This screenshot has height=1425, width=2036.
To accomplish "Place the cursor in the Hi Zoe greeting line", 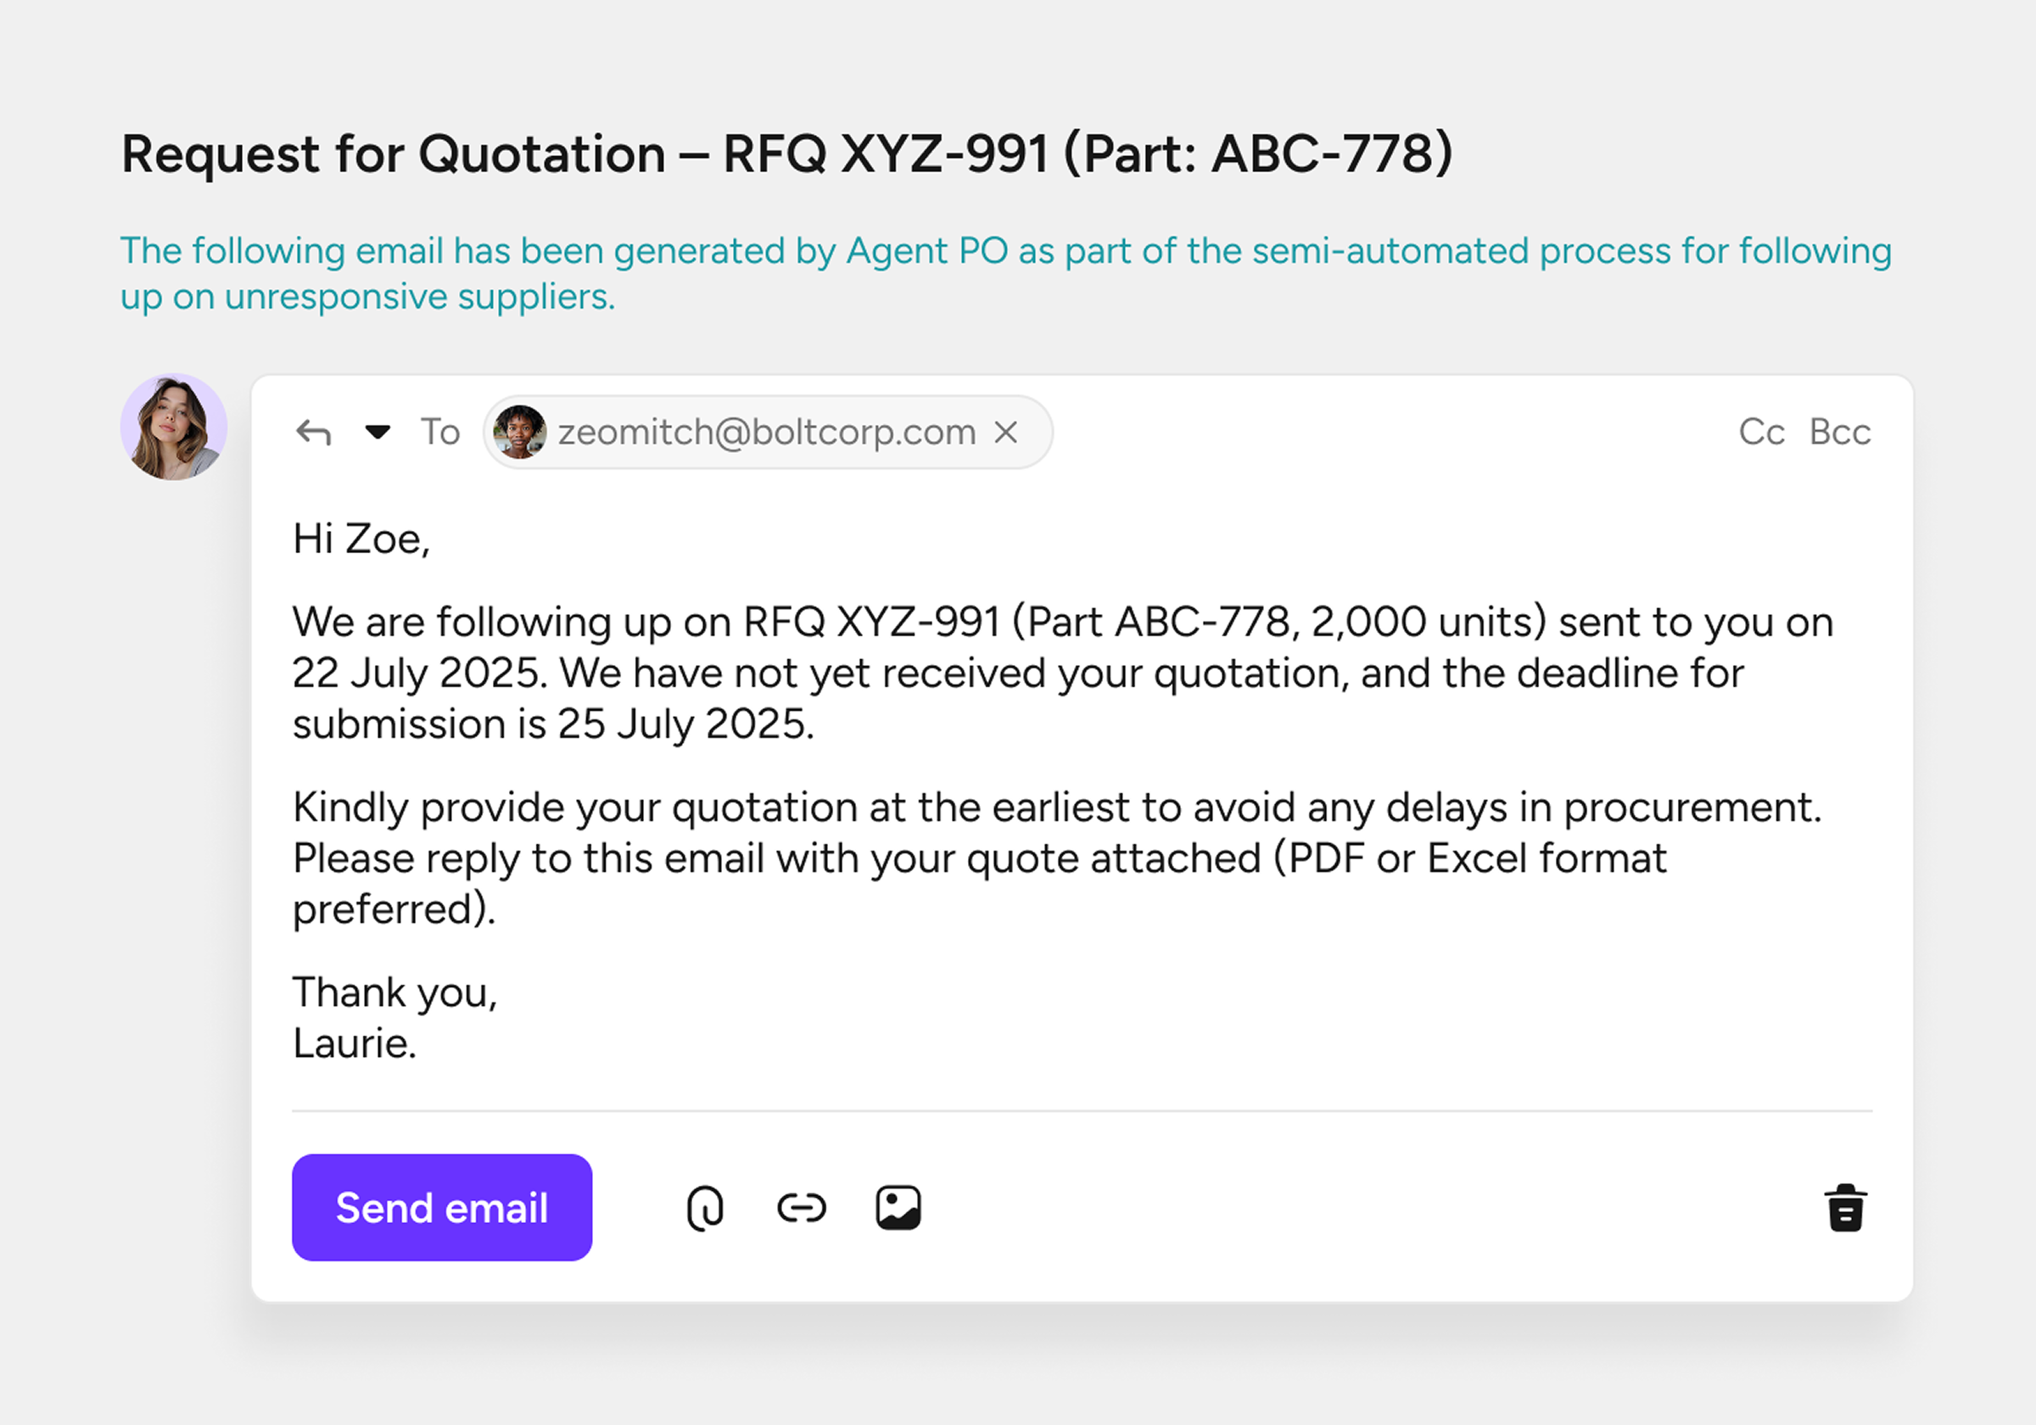I will (361, 539).
